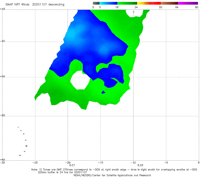Click the longitude axis label '-10'
Image resolution: width=201 pixels, height=177 pixels.
point(133,163)
